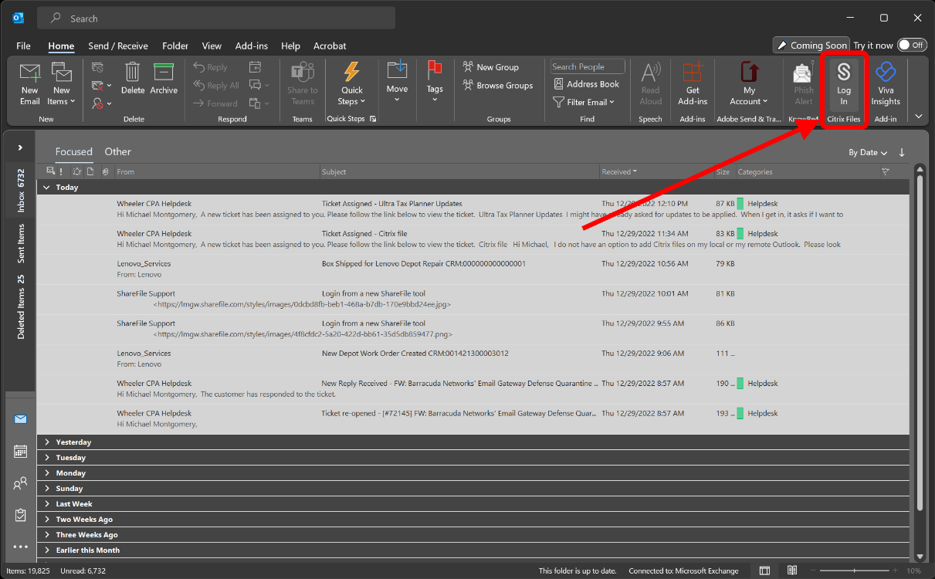Open more navigation options (three dots)

point(20,547)
